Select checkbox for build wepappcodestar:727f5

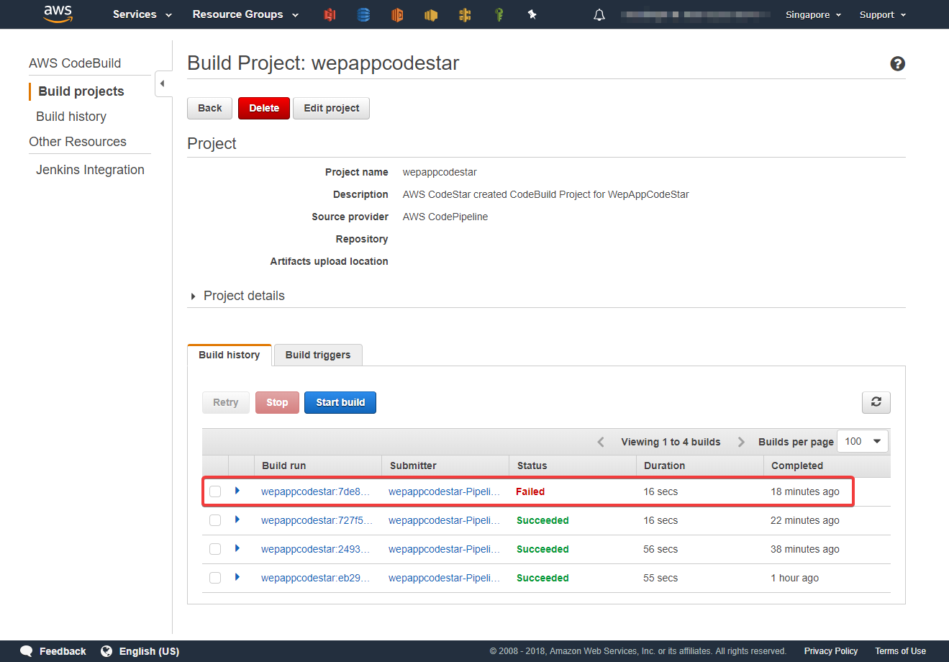(x=215, y=520)
